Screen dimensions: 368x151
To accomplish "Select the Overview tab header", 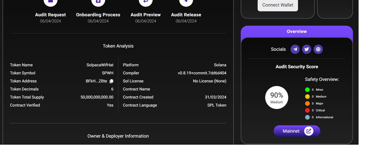I will click(297, 31).
